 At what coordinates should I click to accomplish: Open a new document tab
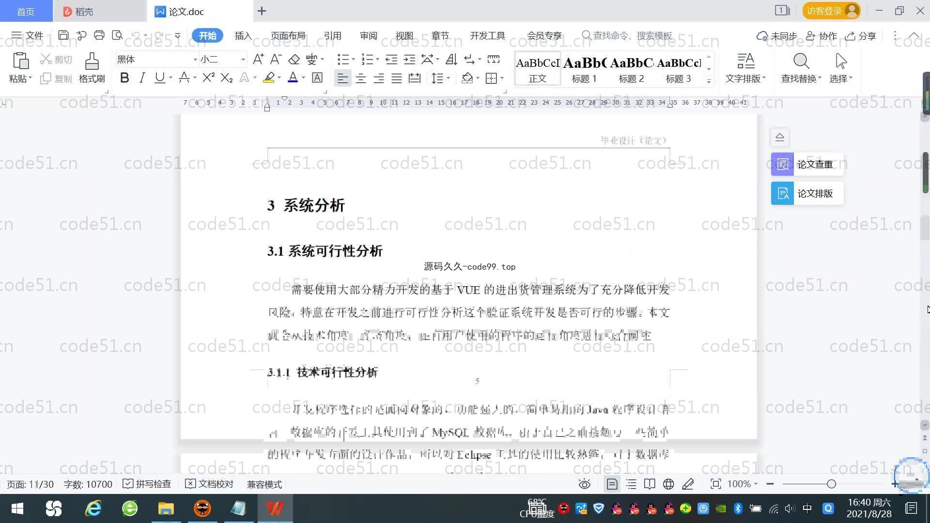pyautogui.click(x=262, y=11)
